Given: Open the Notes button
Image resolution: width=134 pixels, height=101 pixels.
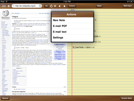Looking at the screenshot, I should 99,6.
